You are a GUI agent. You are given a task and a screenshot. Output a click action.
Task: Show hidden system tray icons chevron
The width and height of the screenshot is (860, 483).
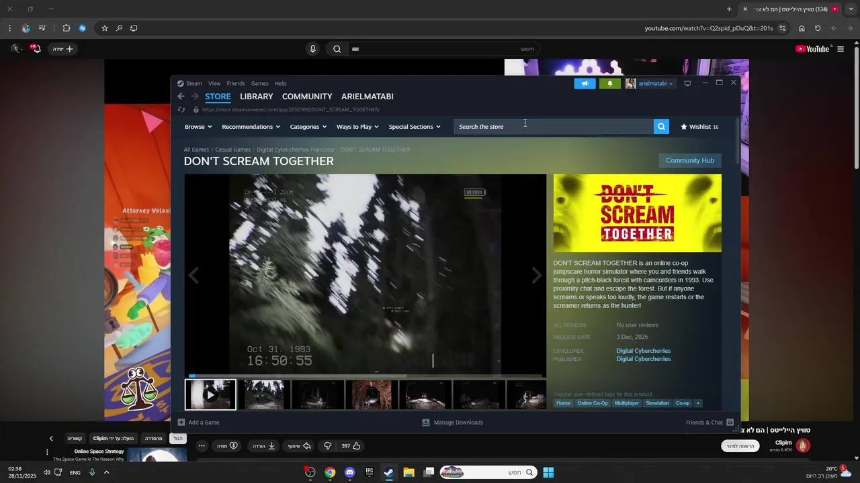(x=106, y=472)
